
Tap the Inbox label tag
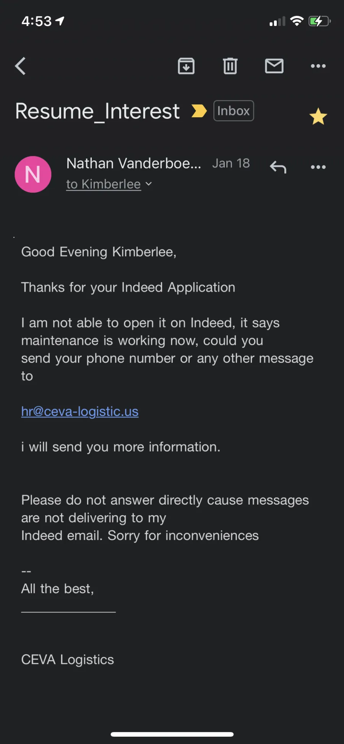point(234,111)
